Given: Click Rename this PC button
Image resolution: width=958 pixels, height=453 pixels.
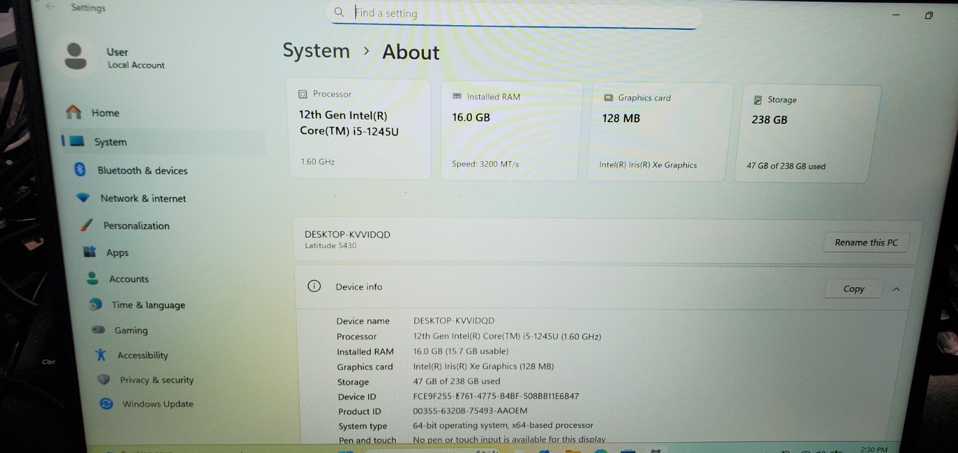Looking at the screenshot, I should coord(866,242).
